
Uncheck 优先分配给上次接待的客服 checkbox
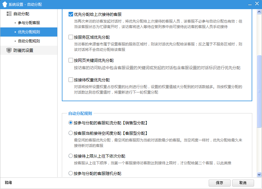(71, 14)
